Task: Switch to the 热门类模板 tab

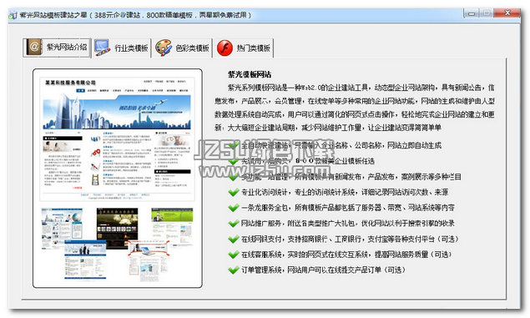Action: click(x=244, y=48)
